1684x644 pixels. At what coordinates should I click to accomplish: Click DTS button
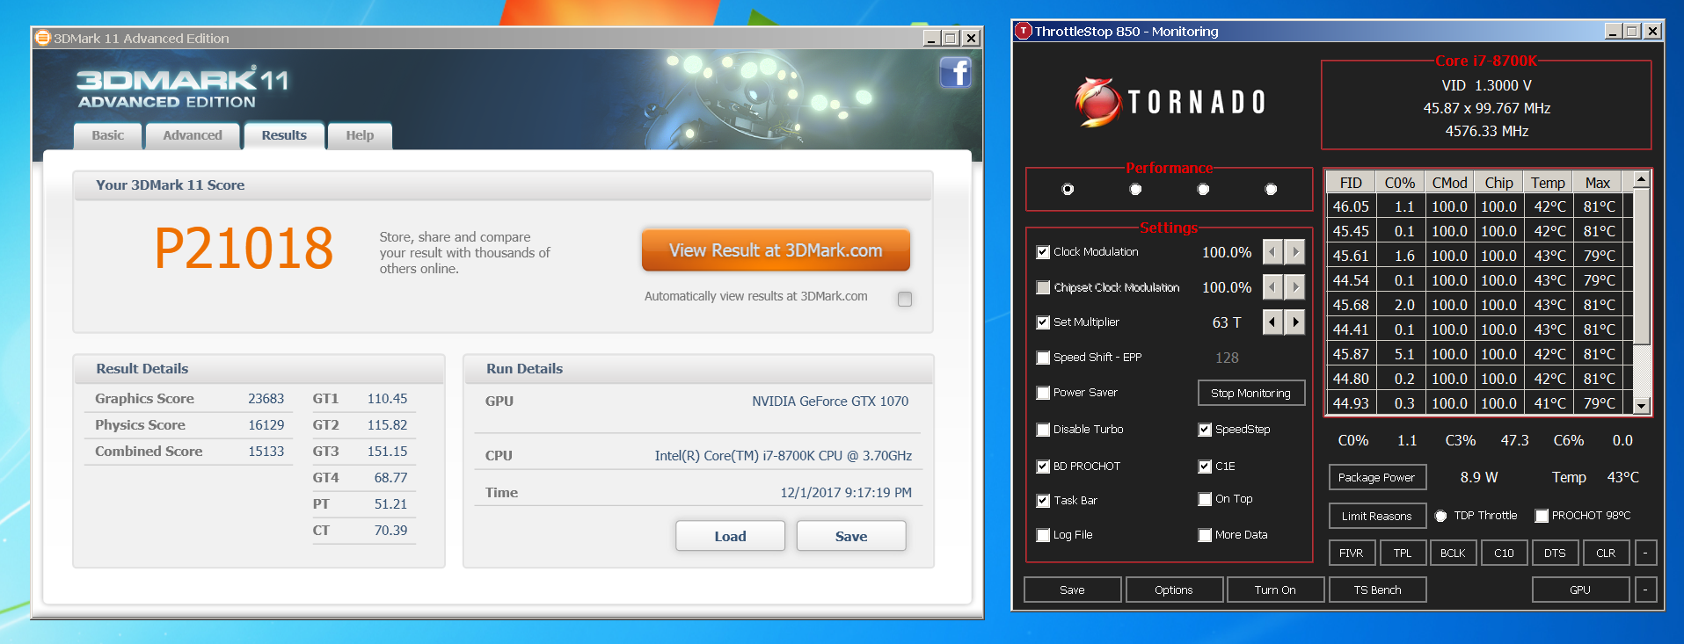tap(1555, 553)
